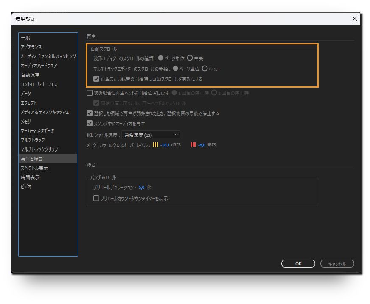Open スペクトル表示 preferences

pyautogui.click(x=48, y=168)
